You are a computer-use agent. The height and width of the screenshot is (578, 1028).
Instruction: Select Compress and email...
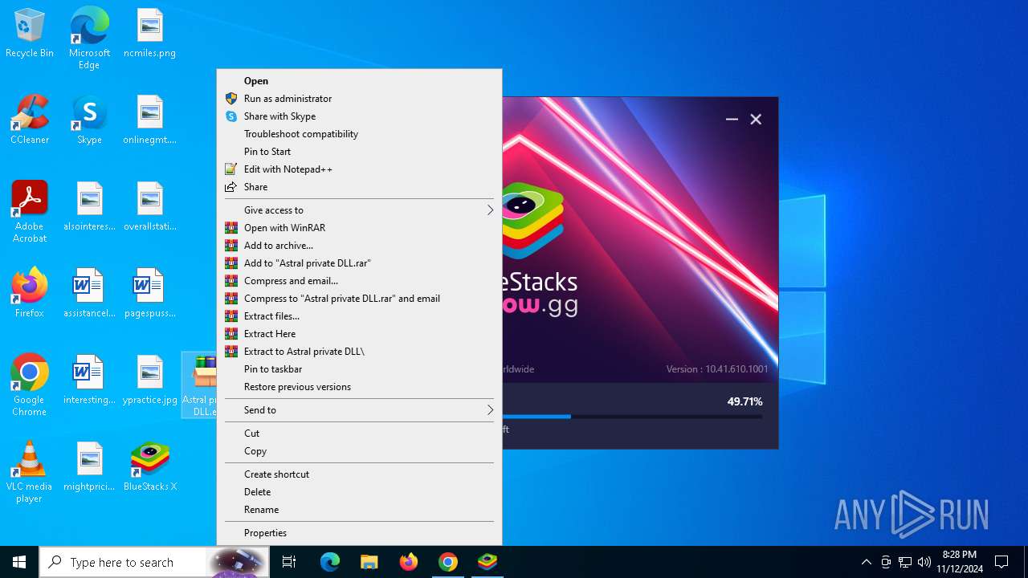(359, 281)
